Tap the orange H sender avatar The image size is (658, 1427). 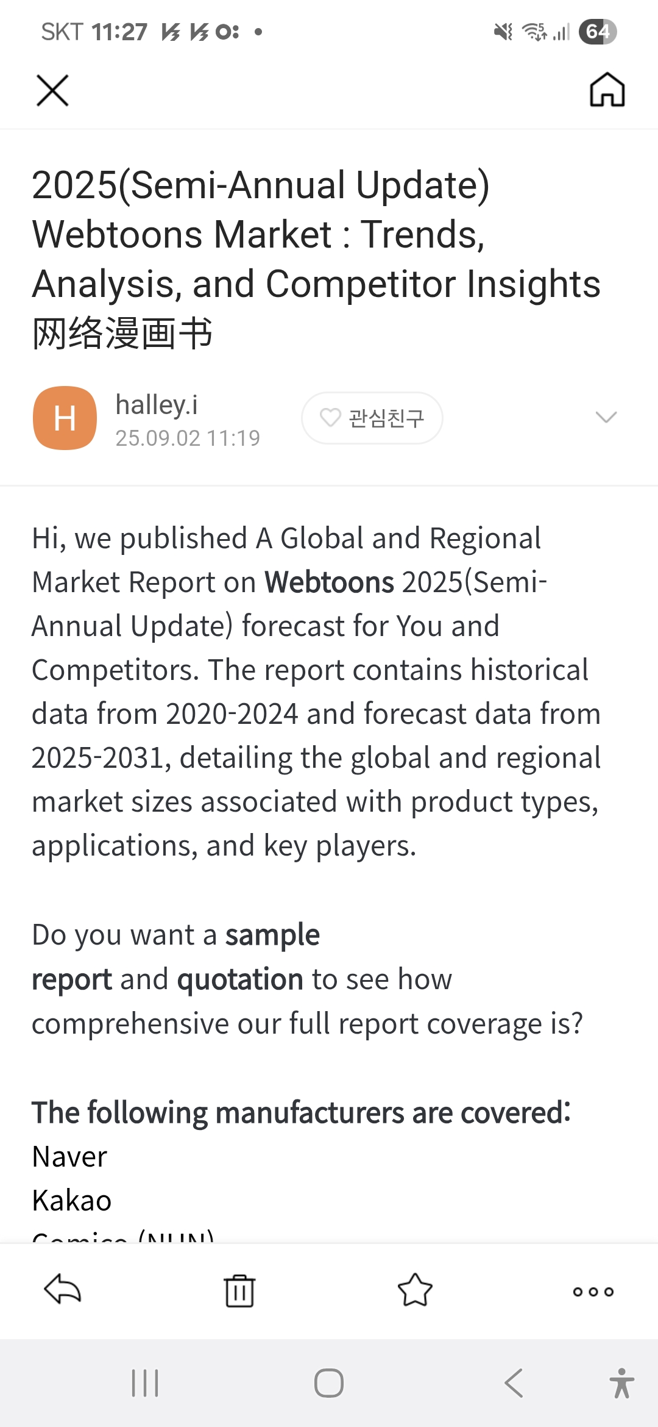[x=65, y=418]
